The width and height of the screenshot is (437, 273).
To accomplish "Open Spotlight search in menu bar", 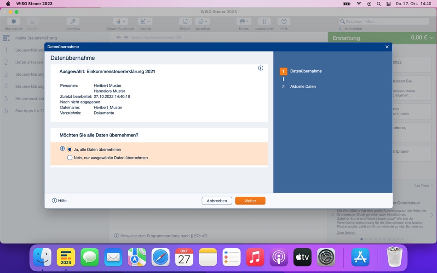I will point(379,4).
